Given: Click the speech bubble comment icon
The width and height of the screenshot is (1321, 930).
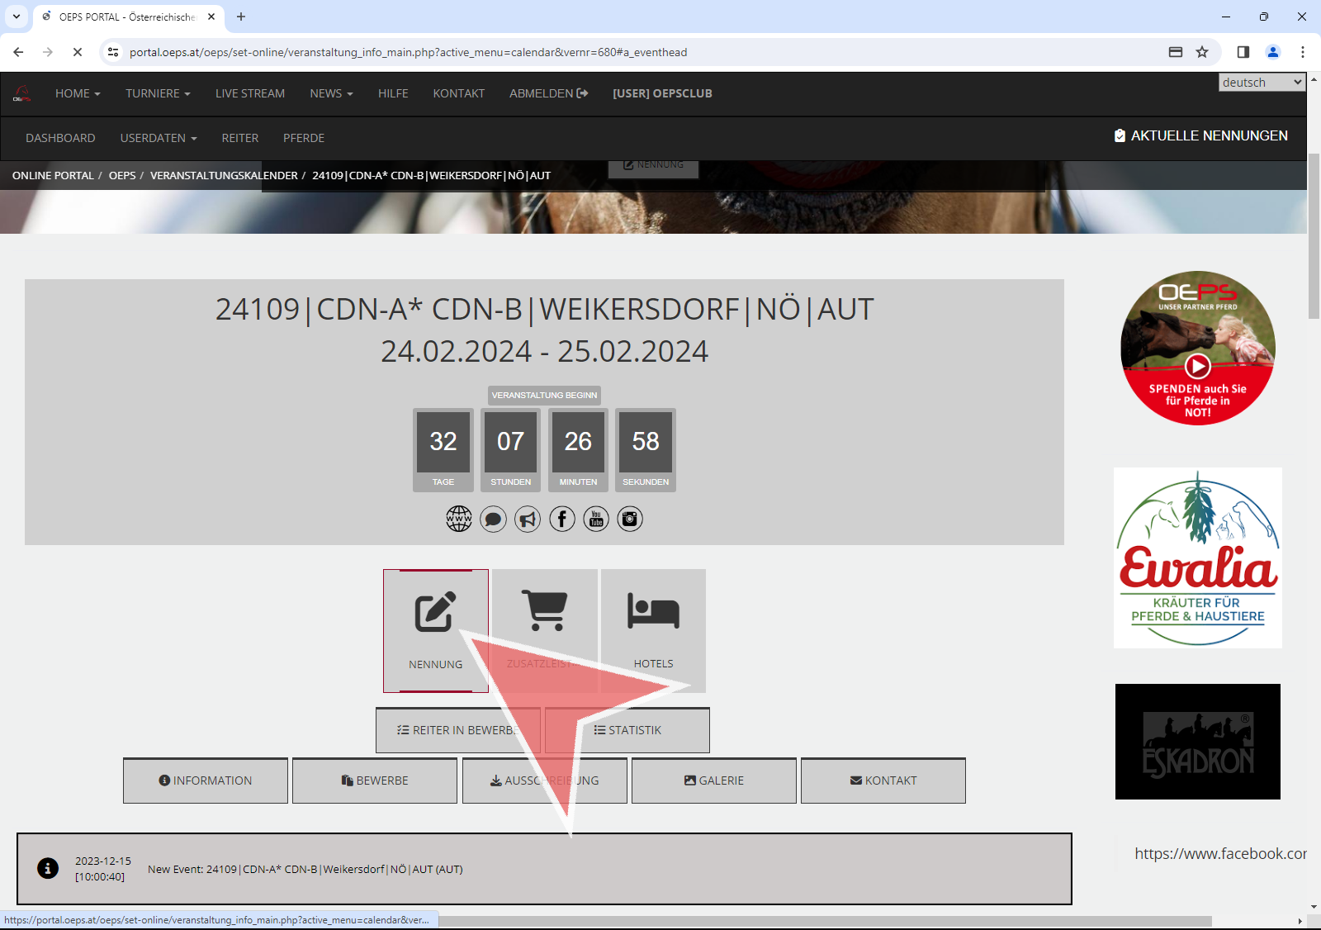Looking at the screenshot, I should (x=493, y=519).
